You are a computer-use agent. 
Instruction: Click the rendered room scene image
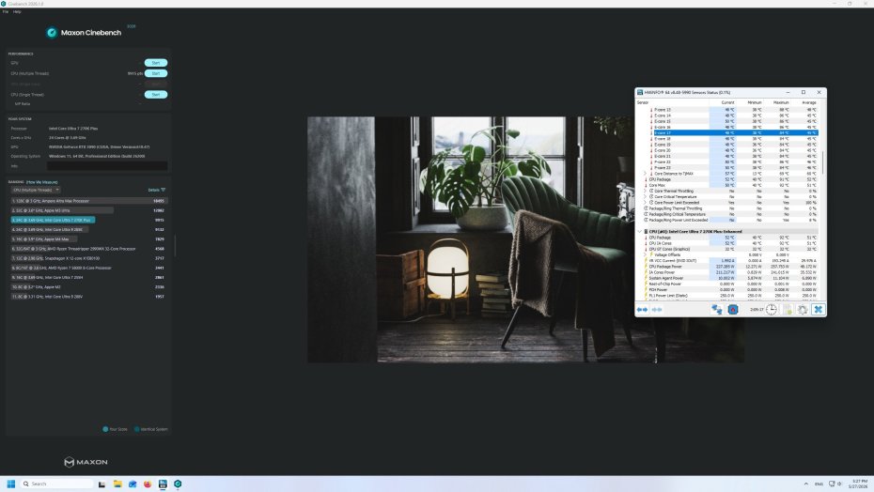(x=525, y=239)
